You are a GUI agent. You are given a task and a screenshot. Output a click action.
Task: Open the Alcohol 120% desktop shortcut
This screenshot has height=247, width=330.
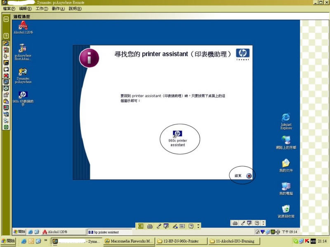coord(23,27)
